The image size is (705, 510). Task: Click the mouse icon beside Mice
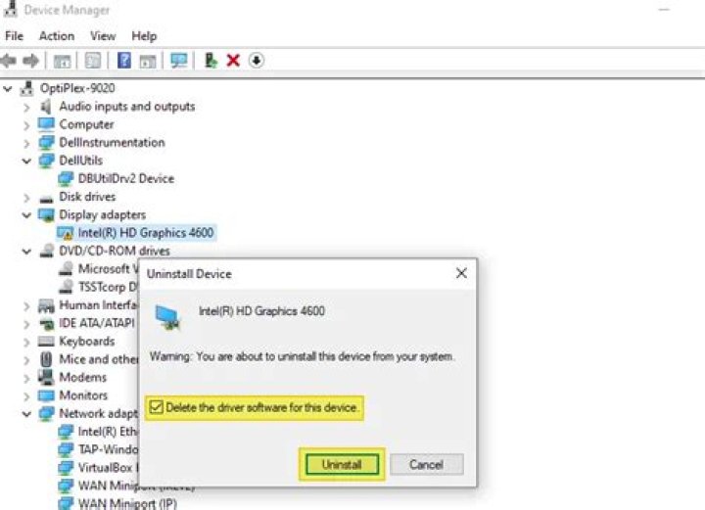(x=46, y=359)
